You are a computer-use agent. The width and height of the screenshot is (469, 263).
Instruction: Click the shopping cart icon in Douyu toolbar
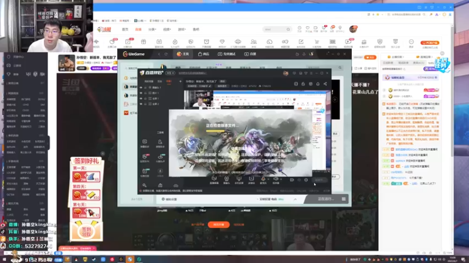(x=317, y=43)
